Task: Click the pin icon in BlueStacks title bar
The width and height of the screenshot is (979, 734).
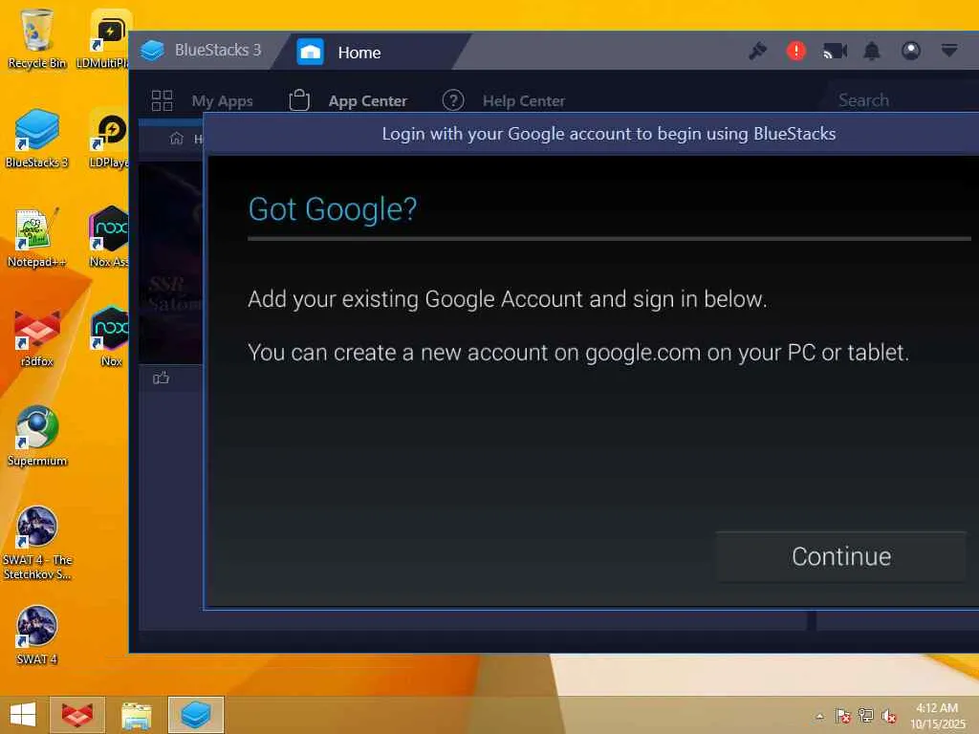Action: pyautogui.click(x=757, y=52)
